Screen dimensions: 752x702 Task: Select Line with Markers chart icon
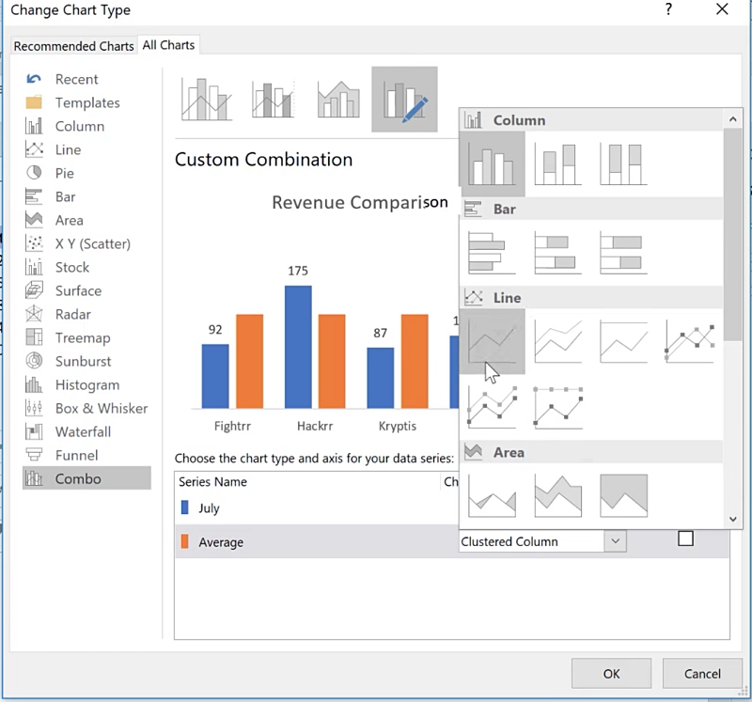(689, 341)
